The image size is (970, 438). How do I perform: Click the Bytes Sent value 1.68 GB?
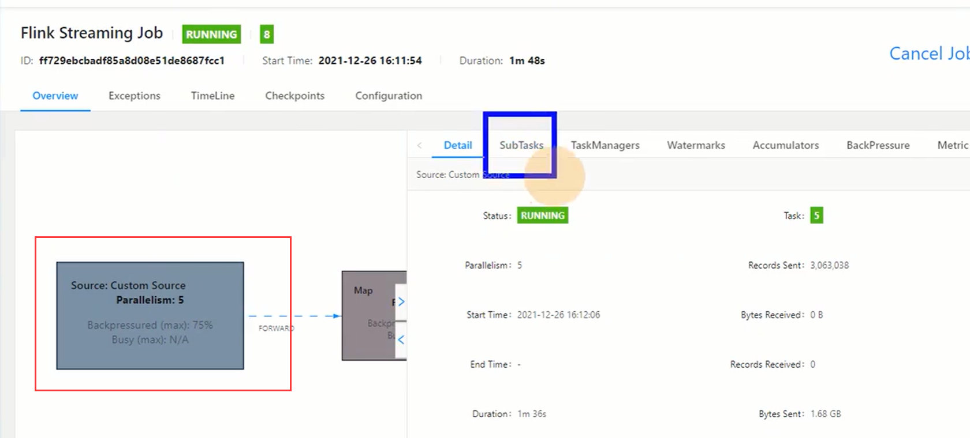point(826,414)
